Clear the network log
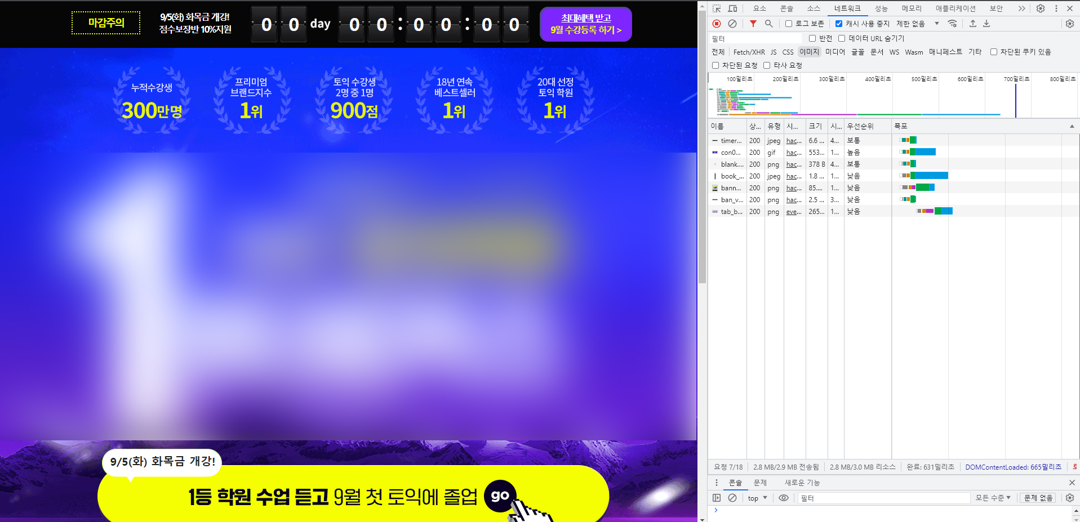The height and width of the screenshot is (522, 1080). pos(732,24)
